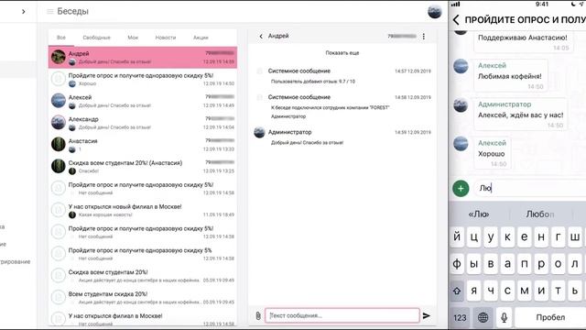Image resolution: width=586 pixels, height=330 pixels.
Task: Tap the я key on keyboard
Action: pos(474,291)
